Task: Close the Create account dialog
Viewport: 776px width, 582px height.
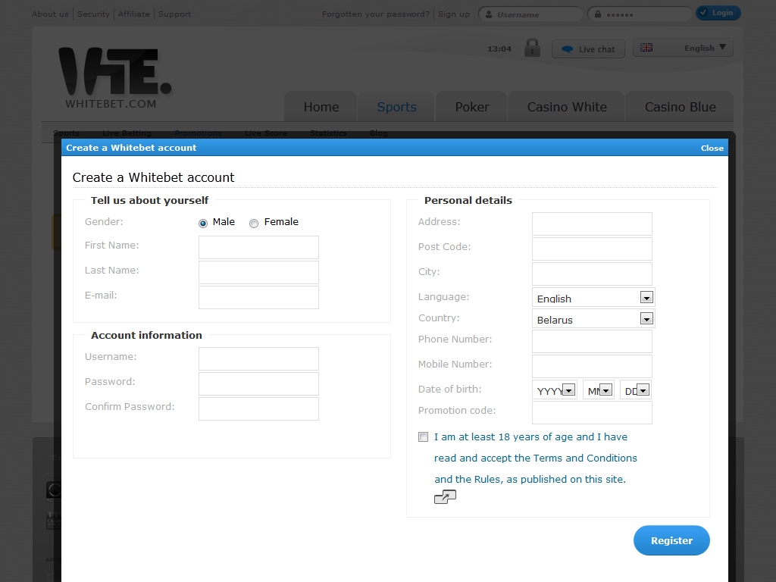Action: coord(712,148)
